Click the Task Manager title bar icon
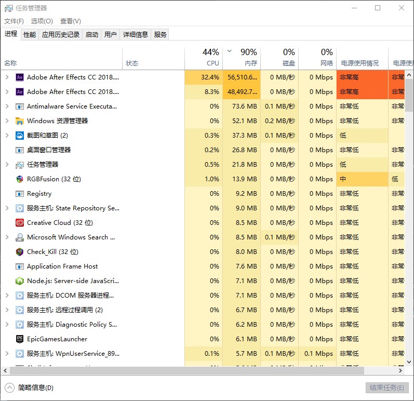This screenshot has width=414, height=401. (x=8, y=8)
